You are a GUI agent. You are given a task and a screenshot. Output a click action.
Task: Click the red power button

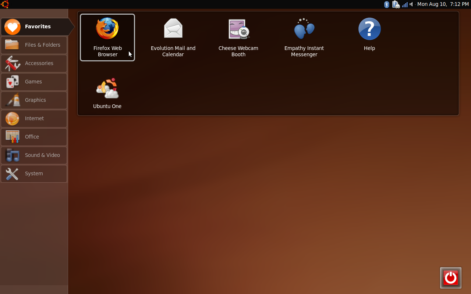pyautogui.click(x=450, y=278)
